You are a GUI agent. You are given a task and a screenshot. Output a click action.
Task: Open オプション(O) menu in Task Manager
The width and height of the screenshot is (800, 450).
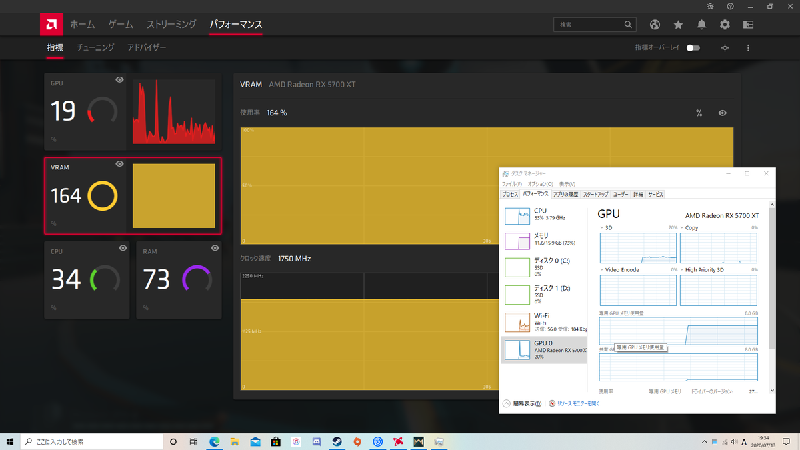click(x=541, y=184)
